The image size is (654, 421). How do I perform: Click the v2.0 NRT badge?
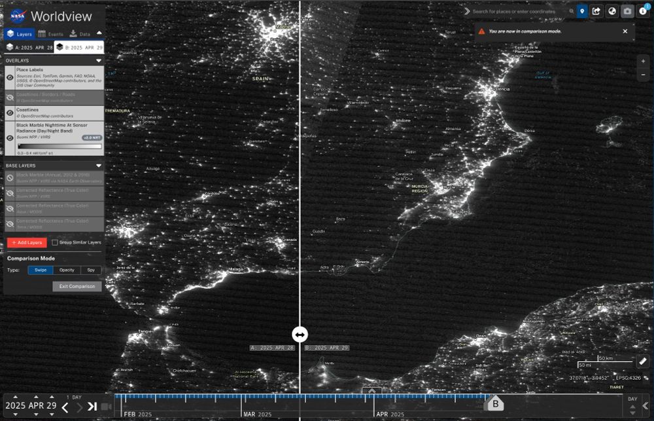[x=92, y=137]
